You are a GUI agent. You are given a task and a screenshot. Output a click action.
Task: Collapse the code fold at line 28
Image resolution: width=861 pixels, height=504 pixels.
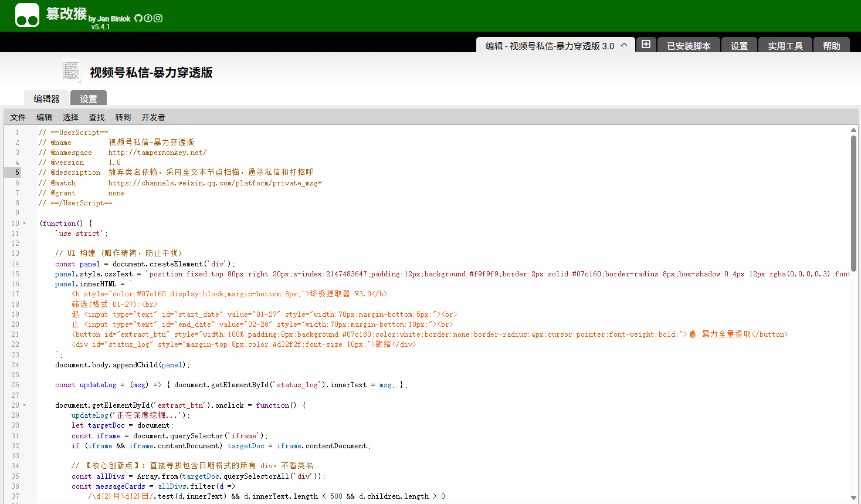coord(24,405)
